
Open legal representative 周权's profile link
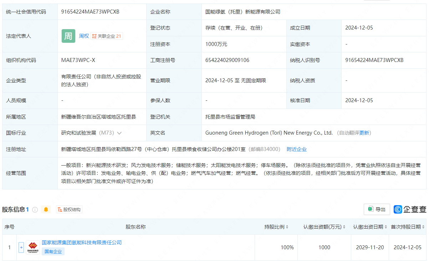pyautogui.click(x=84, y=36)
